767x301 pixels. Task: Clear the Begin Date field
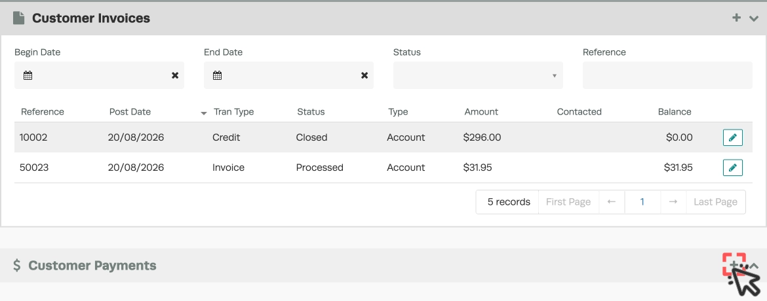pos(175,75)
